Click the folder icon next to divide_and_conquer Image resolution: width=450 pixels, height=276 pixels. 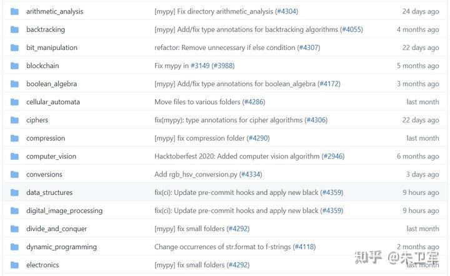coord(14,229)
